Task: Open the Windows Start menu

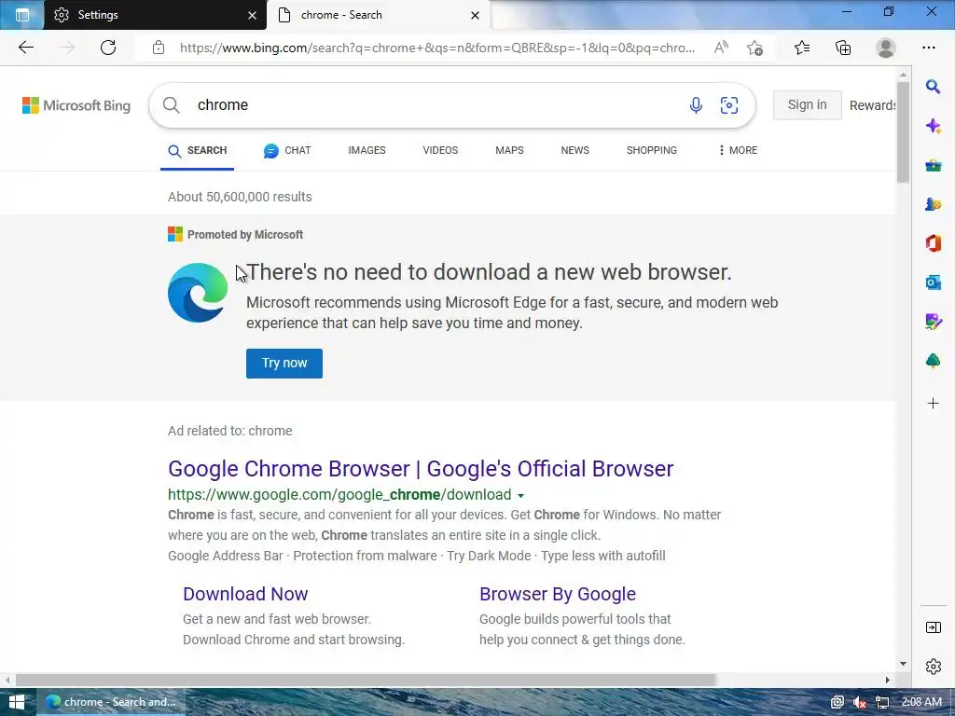Action: 17,702
